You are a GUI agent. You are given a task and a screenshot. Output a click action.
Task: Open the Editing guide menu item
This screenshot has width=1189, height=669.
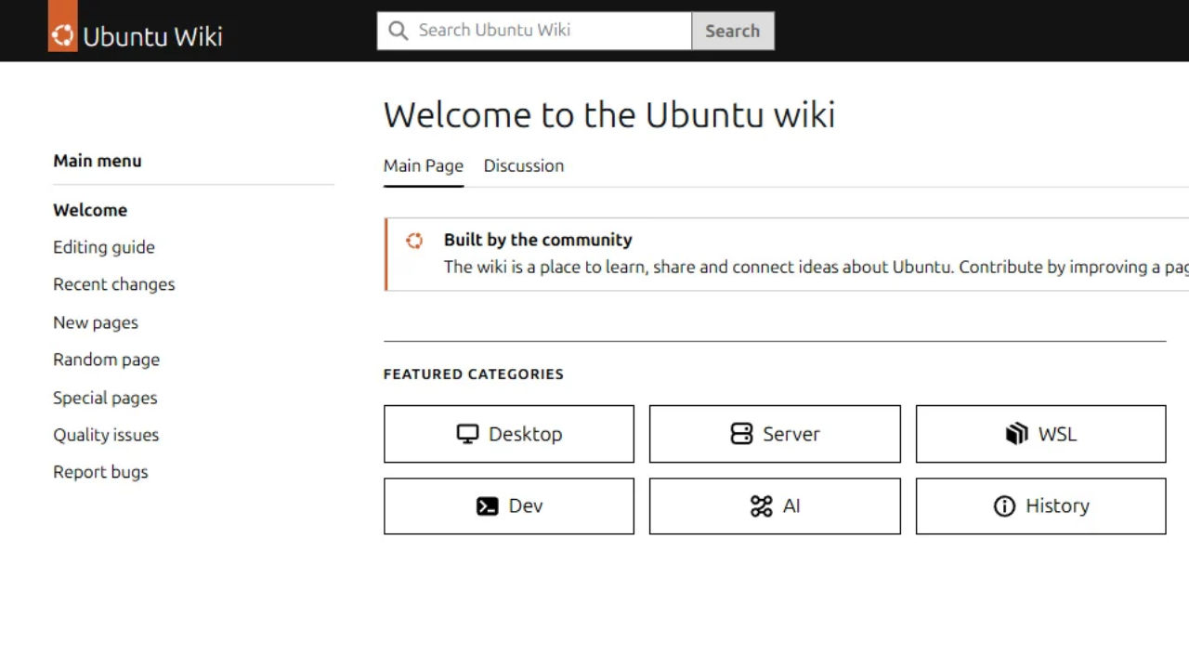tap(104, 247)
